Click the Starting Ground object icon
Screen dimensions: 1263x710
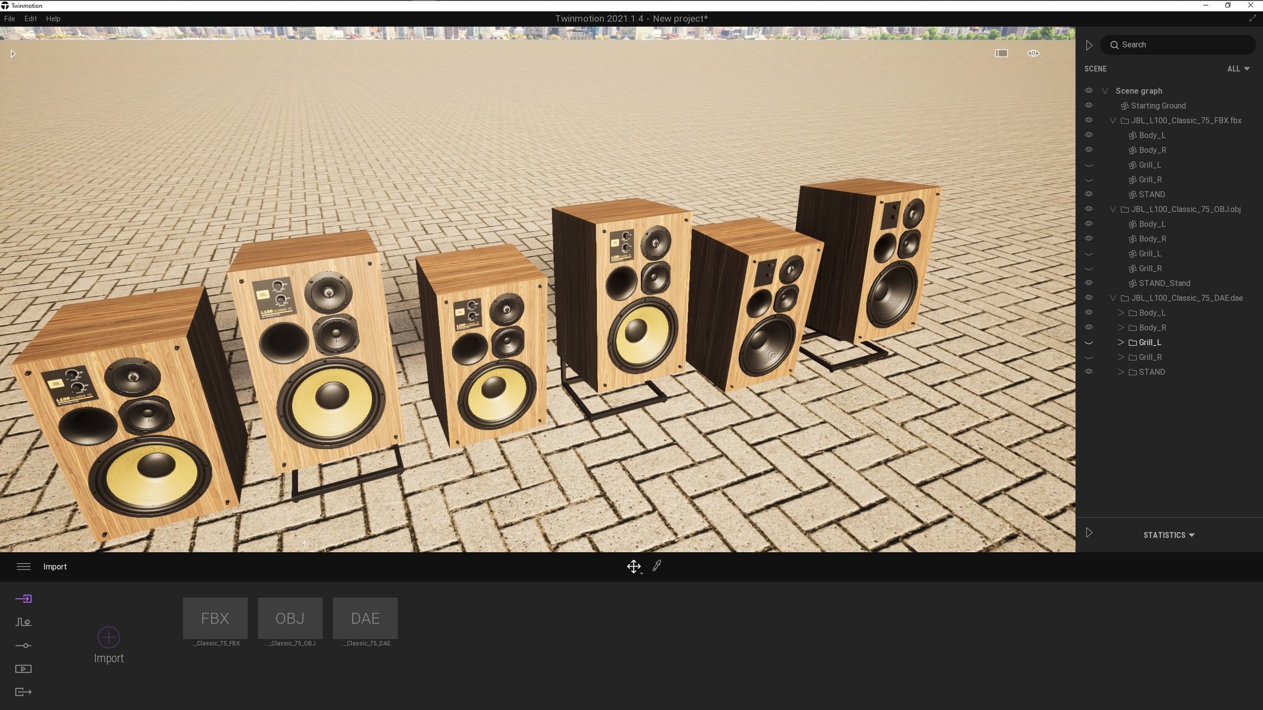click(1124, 106)
